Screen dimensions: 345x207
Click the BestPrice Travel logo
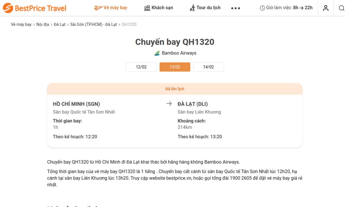click(34, 8)
